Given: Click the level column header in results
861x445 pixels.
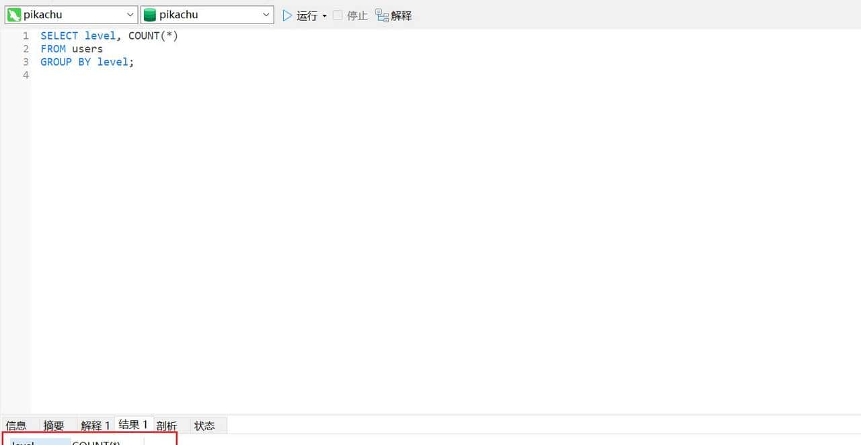Looking at the screenshot, I should coord(24,442).
